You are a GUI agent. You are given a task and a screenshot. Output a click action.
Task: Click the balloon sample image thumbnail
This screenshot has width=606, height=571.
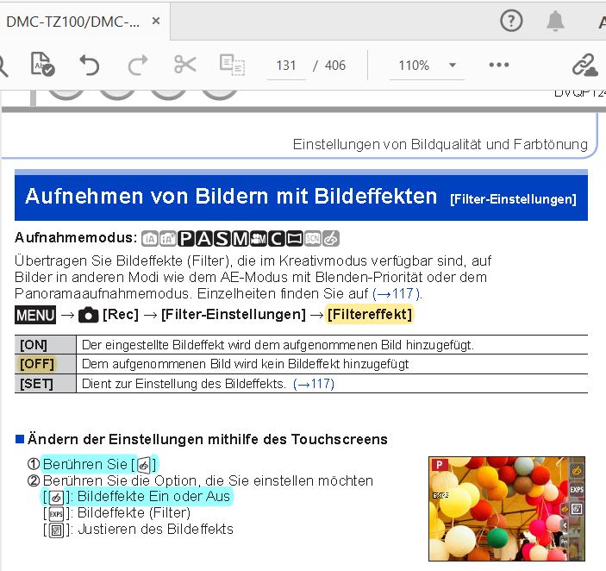pos(507,508)
